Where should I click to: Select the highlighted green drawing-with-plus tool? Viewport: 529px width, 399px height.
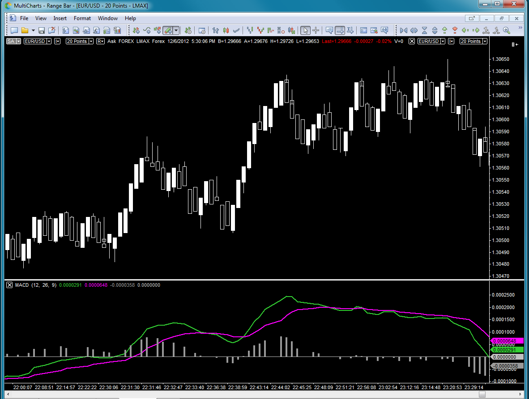pos(168,31)
